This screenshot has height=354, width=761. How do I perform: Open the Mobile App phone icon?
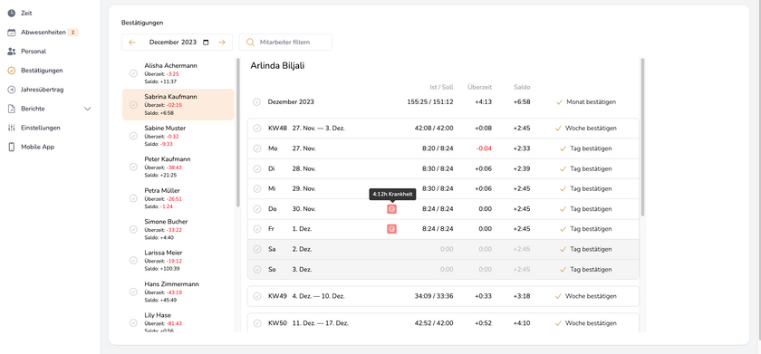click(12, 147)
